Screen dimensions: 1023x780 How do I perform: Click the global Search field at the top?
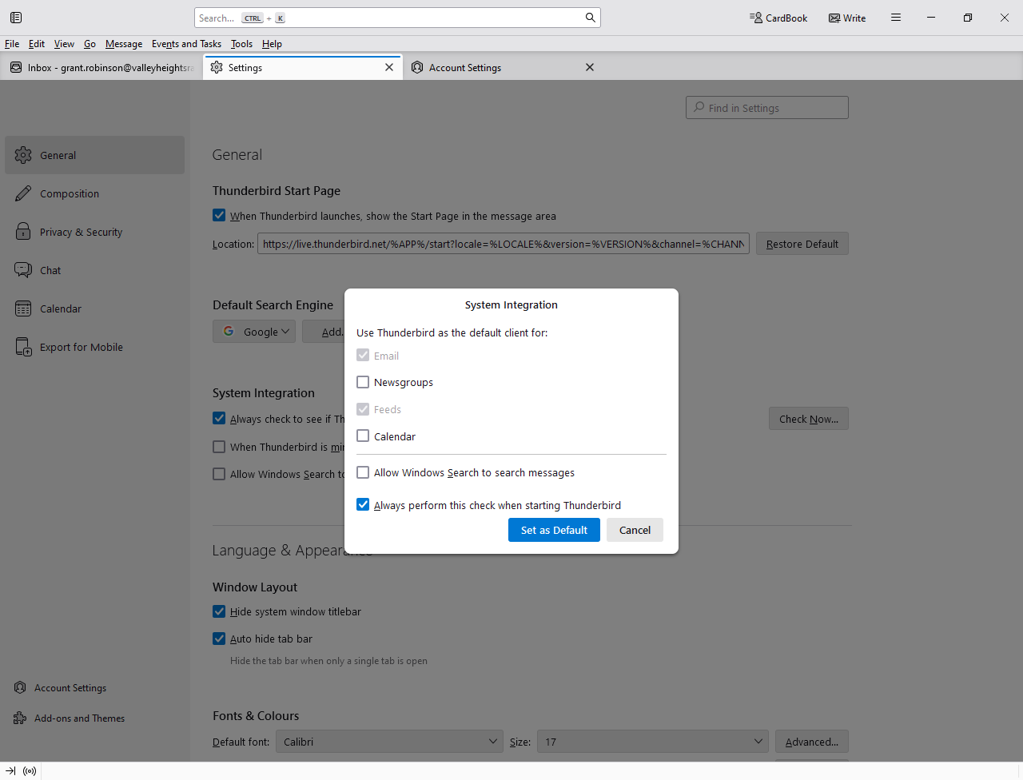(x=397, y=18)
